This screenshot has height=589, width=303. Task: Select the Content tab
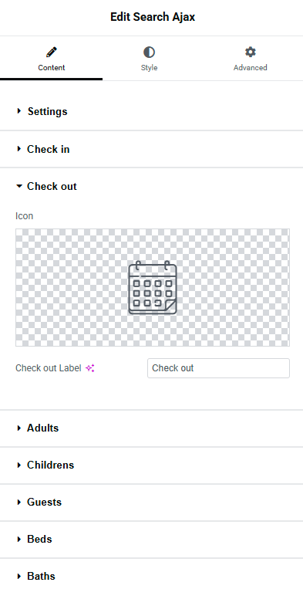[52, 59]
